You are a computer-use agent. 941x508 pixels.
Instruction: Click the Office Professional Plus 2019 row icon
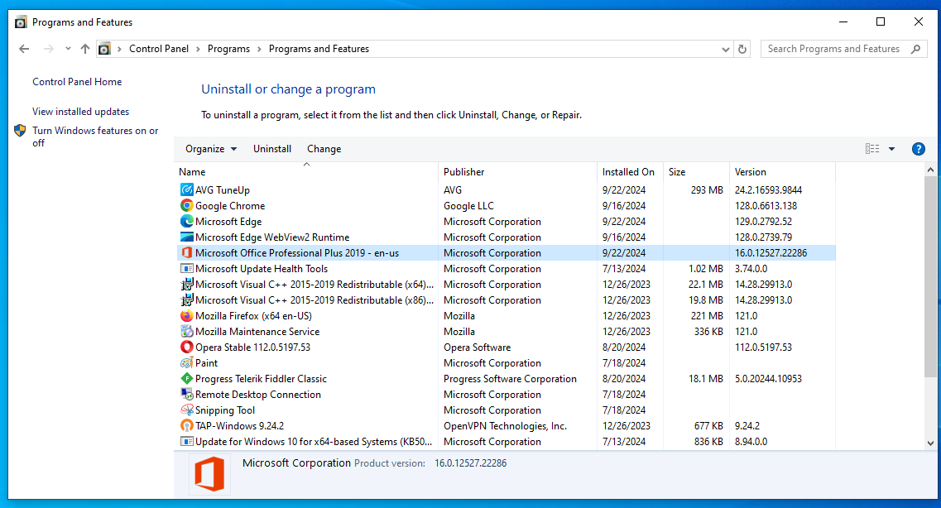pyautogui.click(x=187, y=252)
